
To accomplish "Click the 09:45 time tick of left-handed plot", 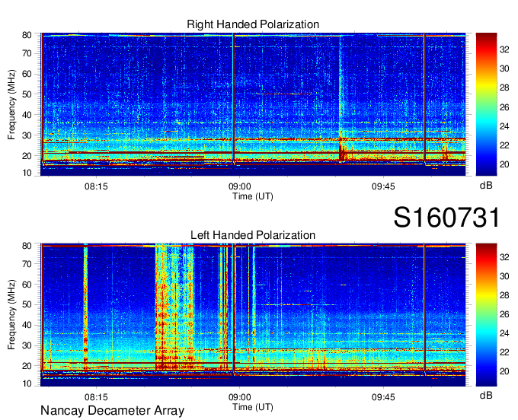I will (x=383, y=397).
